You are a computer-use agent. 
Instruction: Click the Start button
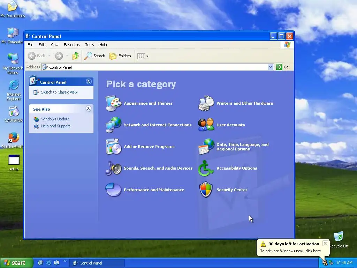pos(16,263)
